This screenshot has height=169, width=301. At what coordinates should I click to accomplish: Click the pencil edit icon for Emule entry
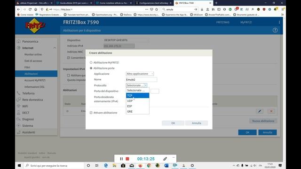[260, 111]
